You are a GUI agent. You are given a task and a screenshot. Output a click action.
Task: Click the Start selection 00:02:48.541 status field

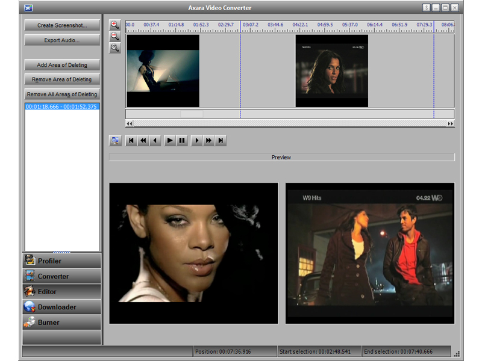pos(319,351)
